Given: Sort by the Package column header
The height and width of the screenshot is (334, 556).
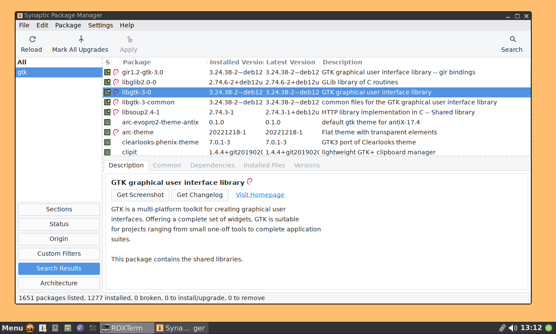Looking at the screenshot, I should coord(163,62).
